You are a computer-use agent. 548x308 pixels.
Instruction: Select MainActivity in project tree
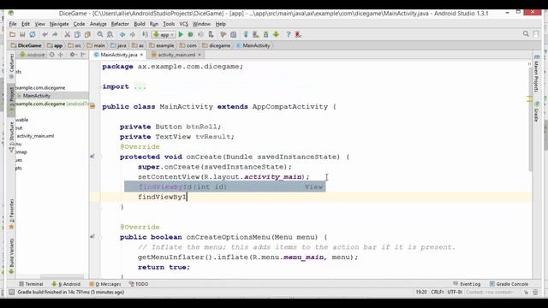coord(36,96)
